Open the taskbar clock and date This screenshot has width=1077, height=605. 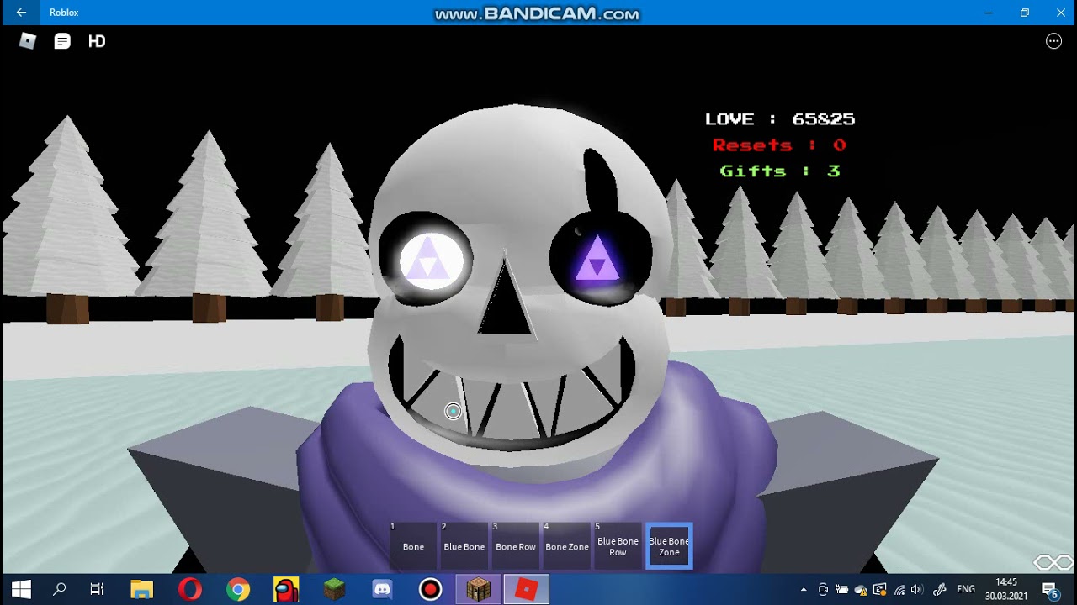pyautogui.click(x=1006, y=590)
